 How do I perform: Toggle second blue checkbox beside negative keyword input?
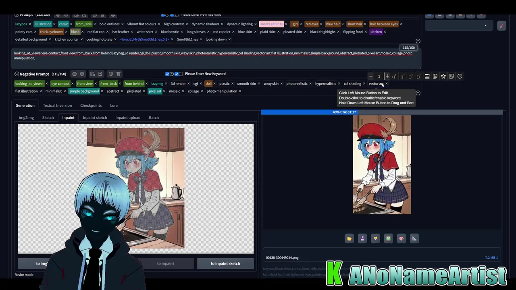tap(176, 74)
